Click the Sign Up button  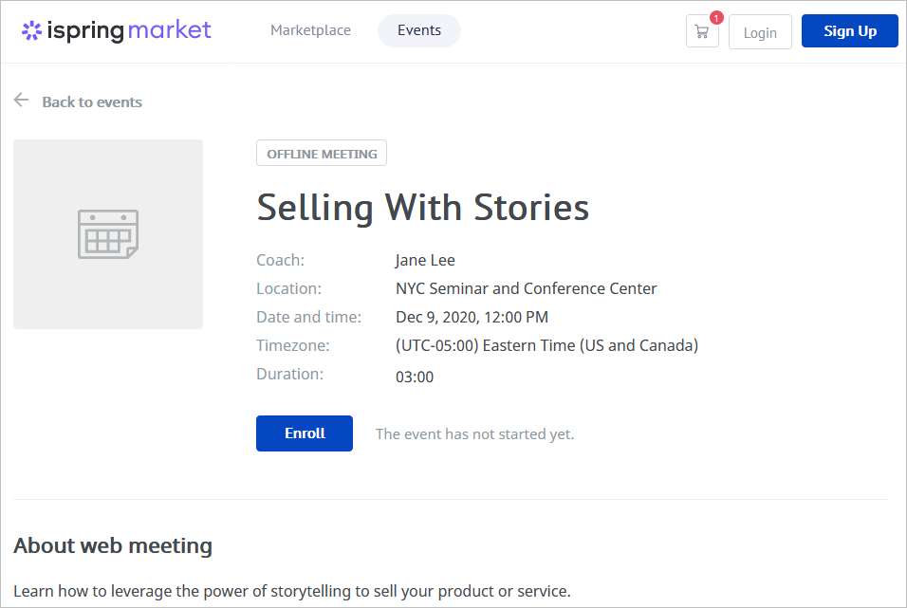850,31
